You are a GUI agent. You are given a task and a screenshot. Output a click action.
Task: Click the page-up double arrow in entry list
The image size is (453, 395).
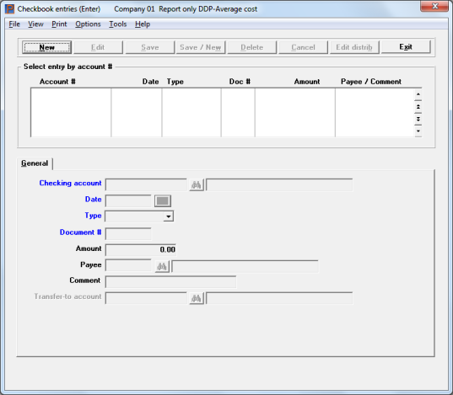coord(418,107)
